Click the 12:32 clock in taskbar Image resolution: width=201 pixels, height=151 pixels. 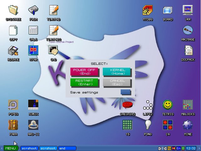(191, 148)
